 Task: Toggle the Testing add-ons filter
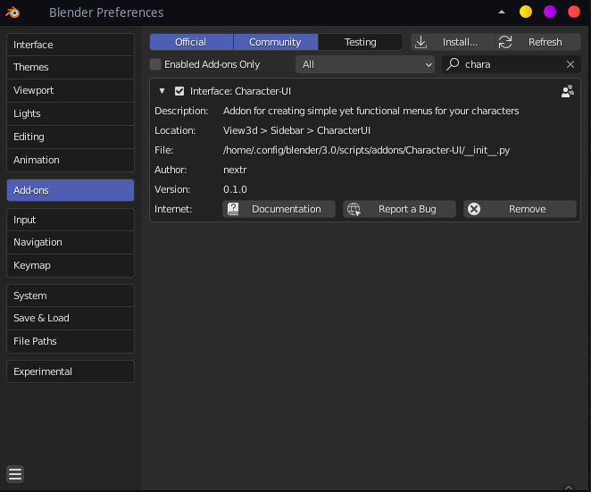361,42
